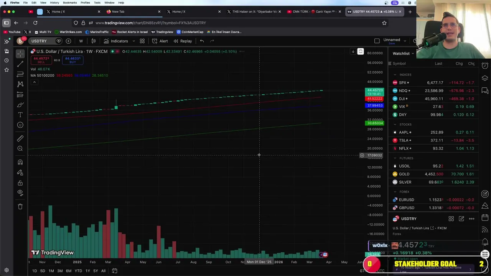Redo the chart action

[x=212, y=41]
